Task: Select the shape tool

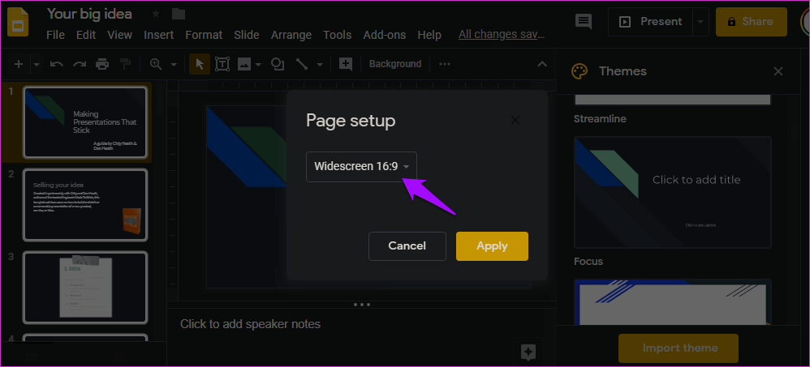Action: tap(278, 65)
